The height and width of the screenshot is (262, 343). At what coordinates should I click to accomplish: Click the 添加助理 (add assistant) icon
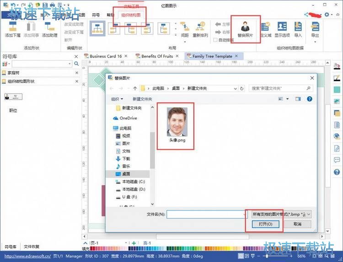tap(50, 26)
